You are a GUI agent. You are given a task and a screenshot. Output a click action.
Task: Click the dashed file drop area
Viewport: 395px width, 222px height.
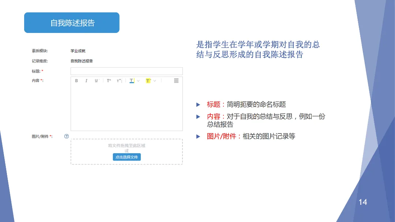127,152
